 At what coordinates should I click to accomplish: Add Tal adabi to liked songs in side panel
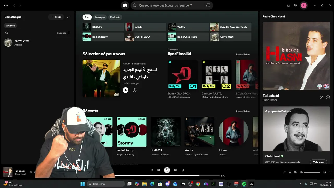[x=328, y=97]
